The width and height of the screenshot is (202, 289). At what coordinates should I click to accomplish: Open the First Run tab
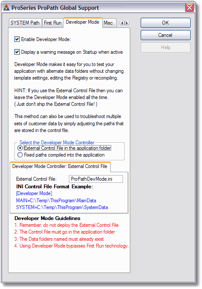tap(52, 23)
